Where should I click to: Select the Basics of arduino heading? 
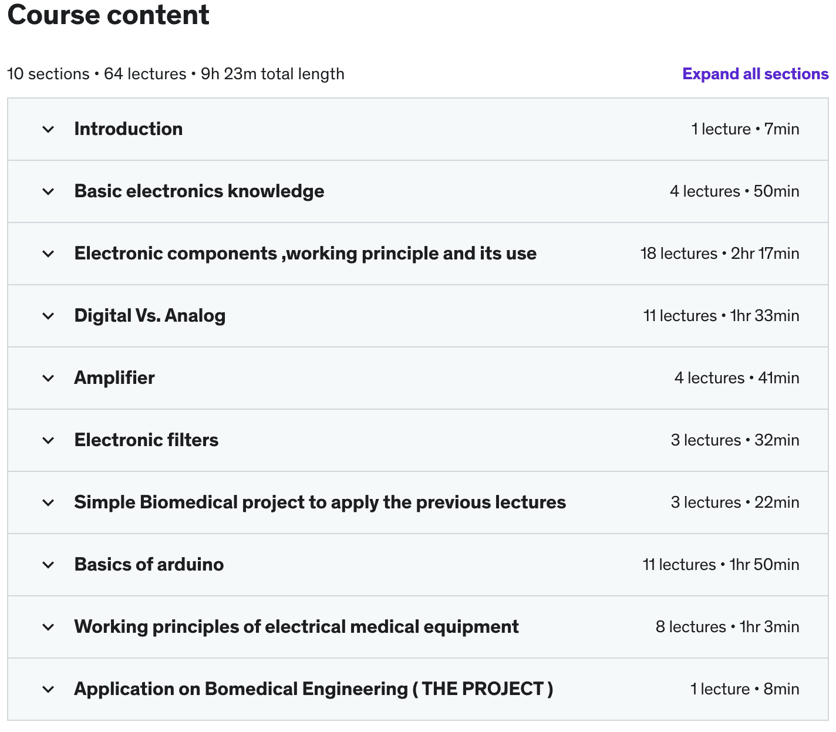(149, 565)
